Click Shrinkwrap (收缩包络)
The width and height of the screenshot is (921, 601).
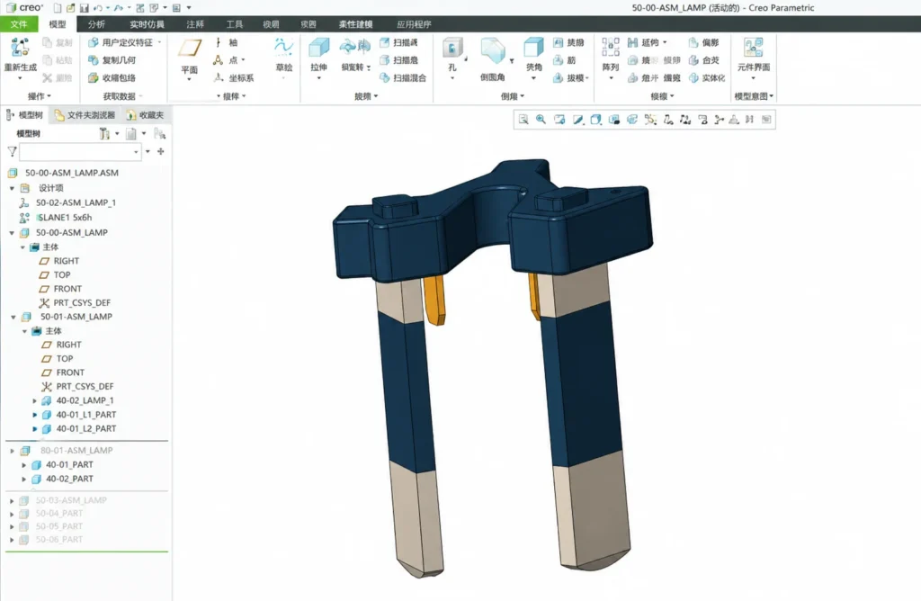[x=112, y=77]
